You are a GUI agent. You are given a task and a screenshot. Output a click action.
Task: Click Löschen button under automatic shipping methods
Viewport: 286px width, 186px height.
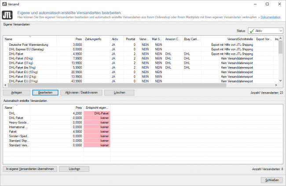pyautogui.click(x=74, y=169)
